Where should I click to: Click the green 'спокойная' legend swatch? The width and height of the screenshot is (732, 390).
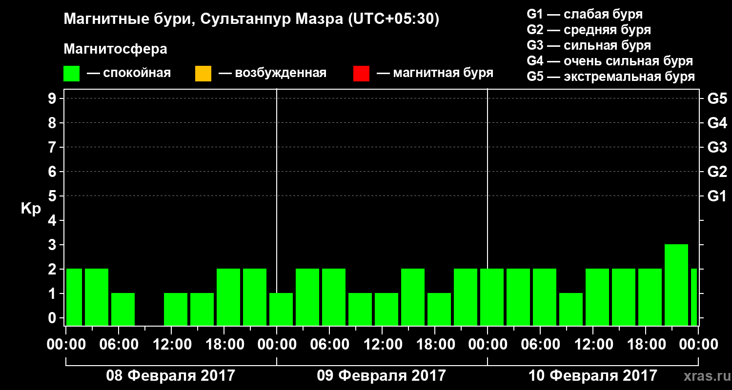tap(72, 74)
